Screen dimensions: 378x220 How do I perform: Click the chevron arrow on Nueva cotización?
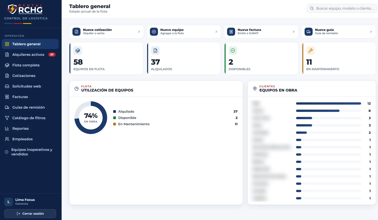(x=139, y=32)
